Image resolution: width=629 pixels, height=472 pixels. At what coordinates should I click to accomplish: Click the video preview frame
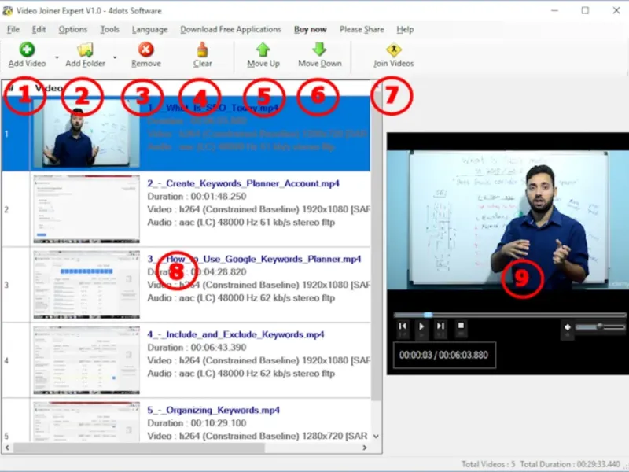point(508,220)
